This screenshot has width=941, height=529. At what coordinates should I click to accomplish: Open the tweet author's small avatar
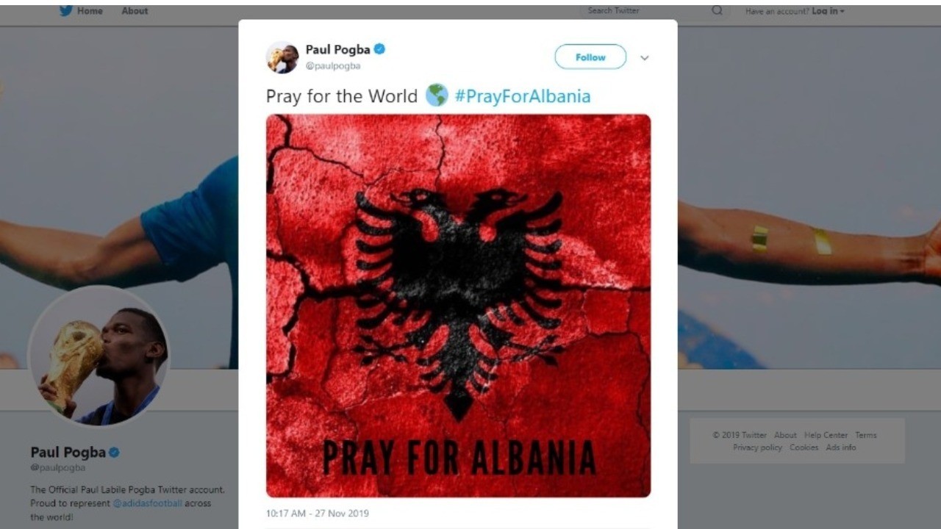(x=282, y=57)
